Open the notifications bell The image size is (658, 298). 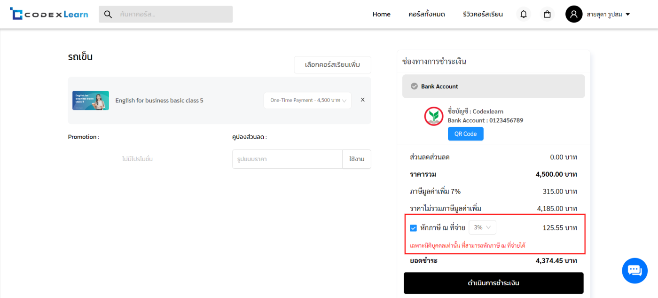[x=524, y=14]
